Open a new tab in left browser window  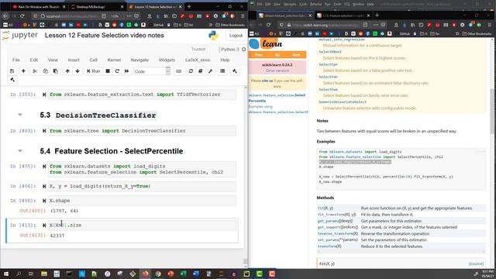coord(189,6)
